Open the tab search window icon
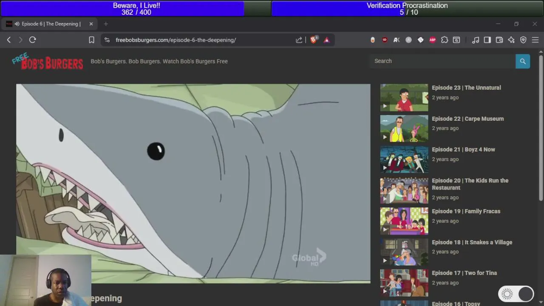The image size is (544, 306). (456, 40)
